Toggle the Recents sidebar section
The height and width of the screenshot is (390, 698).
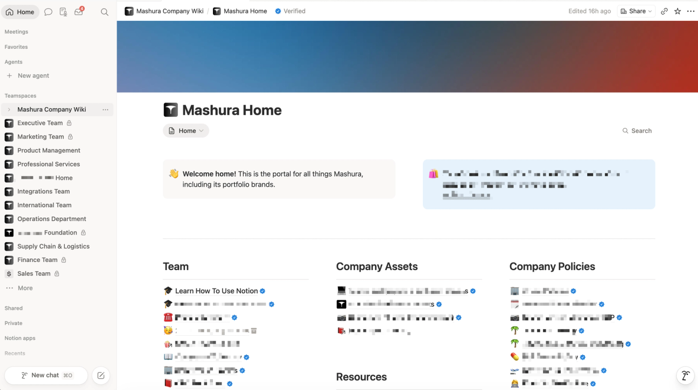[x=15, y=353]
